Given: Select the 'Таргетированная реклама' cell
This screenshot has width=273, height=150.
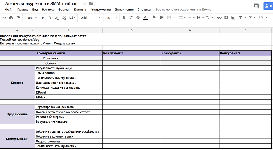Looking at the screenshot, I should [69, 107].
